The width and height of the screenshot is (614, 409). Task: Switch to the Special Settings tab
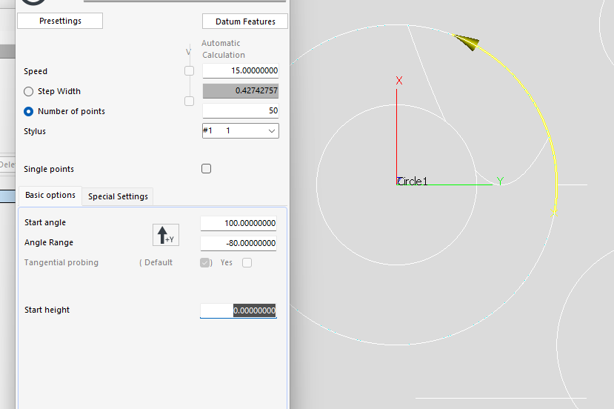(118, 196)
